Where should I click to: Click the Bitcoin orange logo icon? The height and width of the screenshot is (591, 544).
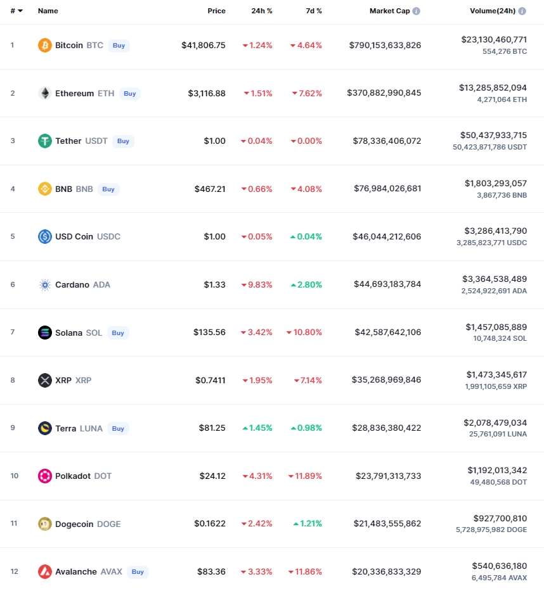pos(45,45)
